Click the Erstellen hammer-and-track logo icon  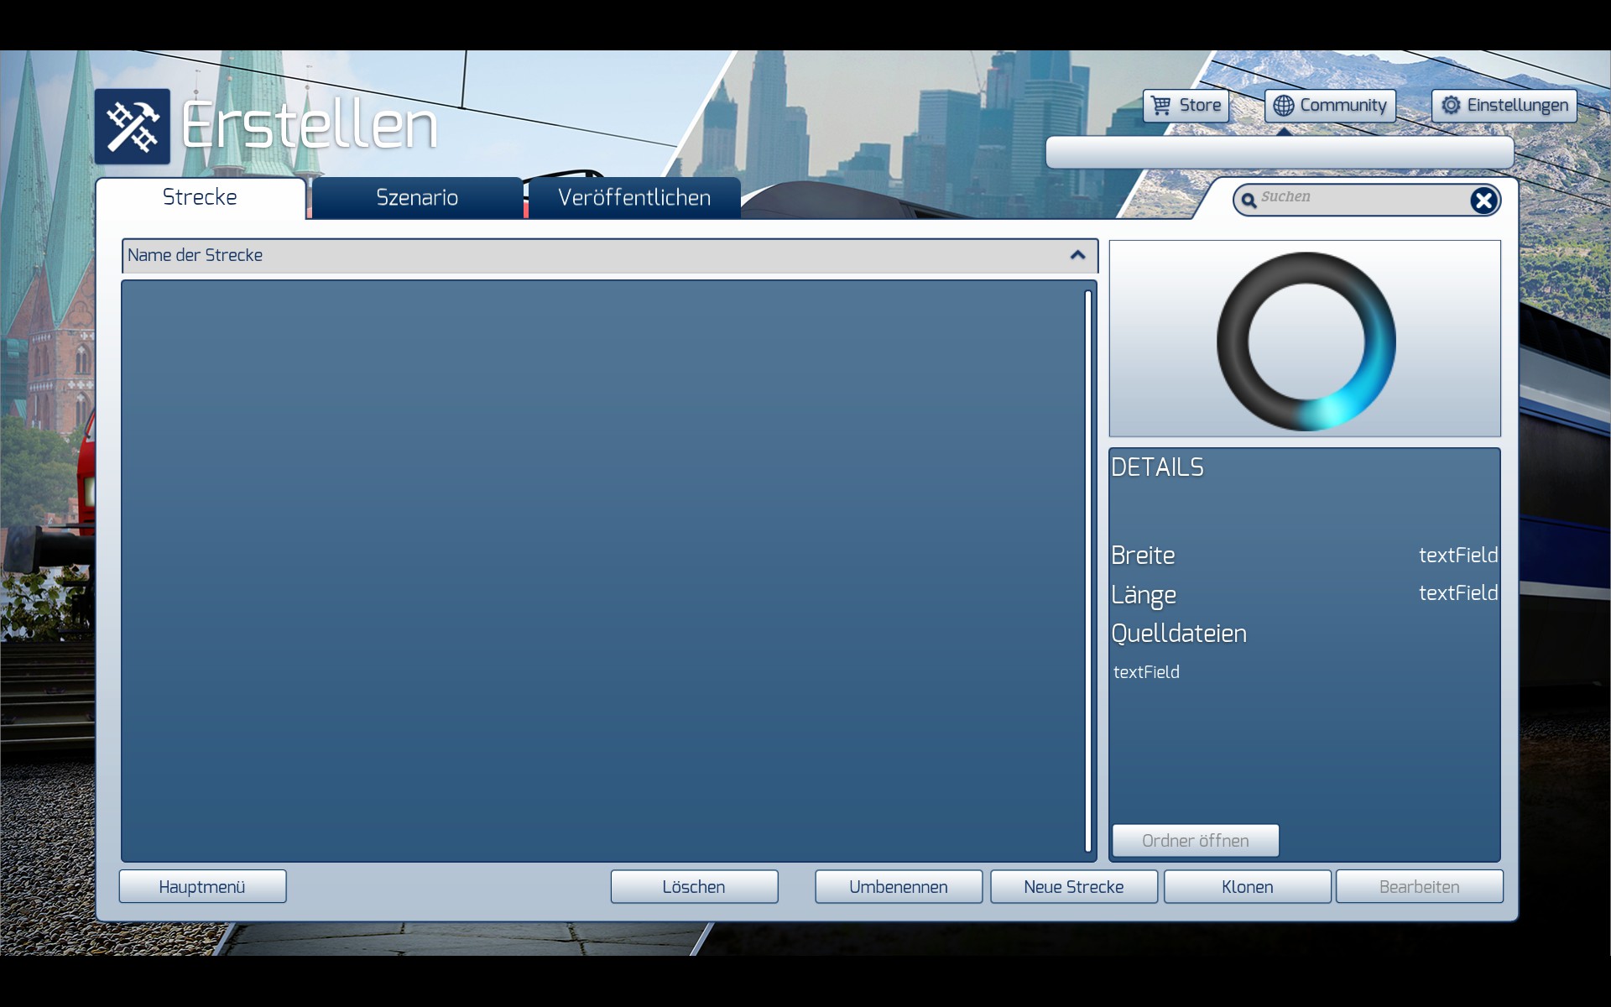tap(132, 127)
